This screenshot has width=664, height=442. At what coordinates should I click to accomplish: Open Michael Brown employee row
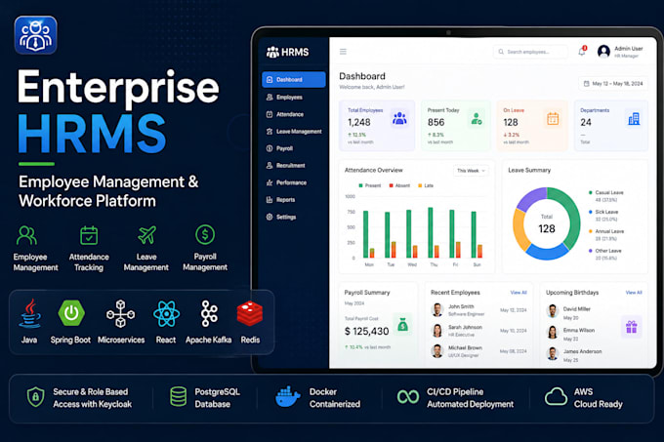[x=478, y=351]
